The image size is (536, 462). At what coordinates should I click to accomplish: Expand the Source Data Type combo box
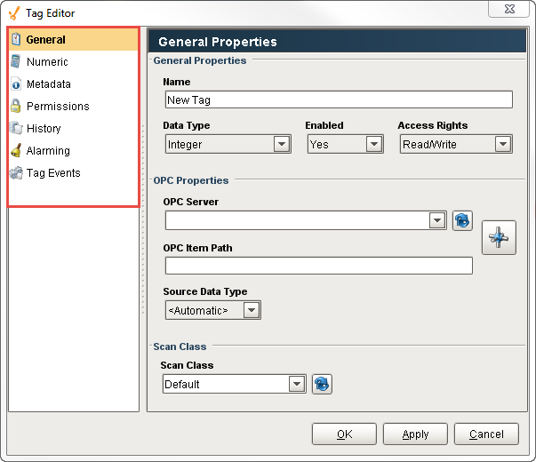(x=252, y=310)
